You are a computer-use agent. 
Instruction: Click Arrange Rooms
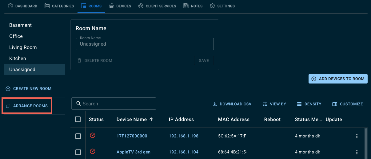(x=27, y=106)
